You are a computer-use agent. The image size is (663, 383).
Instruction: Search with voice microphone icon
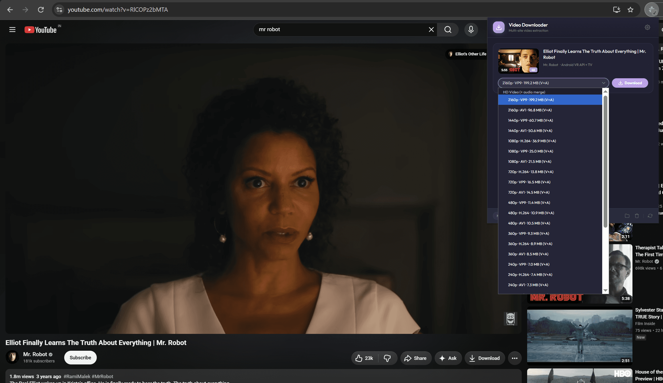[471, 29]
